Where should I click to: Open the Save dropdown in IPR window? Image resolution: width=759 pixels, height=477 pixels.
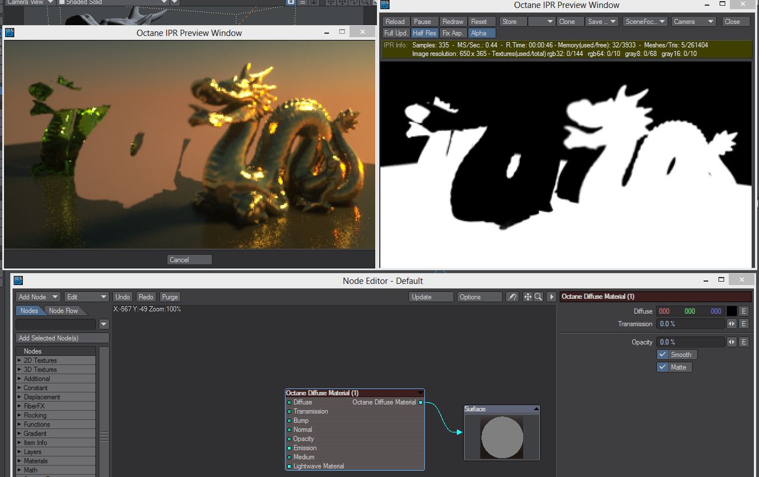coord(602,22)
